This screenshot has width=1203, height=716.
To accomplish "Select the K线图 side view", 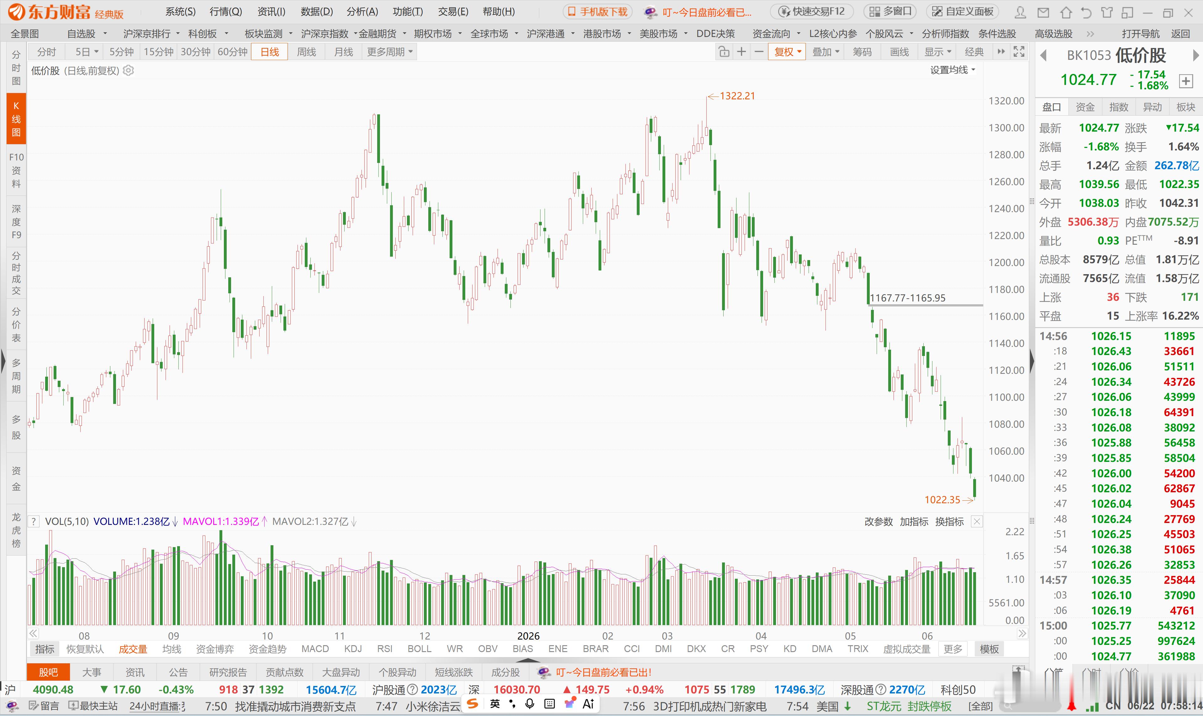I will tap(16, 119).
